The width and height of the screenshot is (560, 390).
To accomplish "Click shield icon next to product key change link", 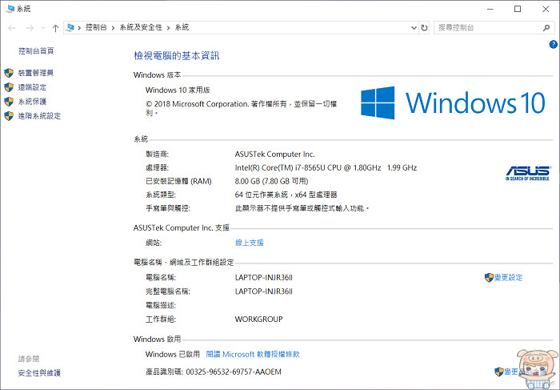I will [x=499, y=372].
